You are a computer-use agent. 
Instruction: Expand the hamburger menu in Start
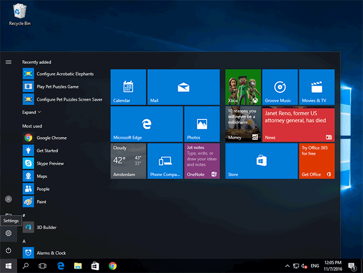[x=8, y=62]
